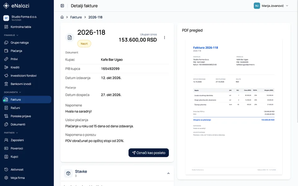Click the eNalozi logo icon

click(x=6, y=6)
